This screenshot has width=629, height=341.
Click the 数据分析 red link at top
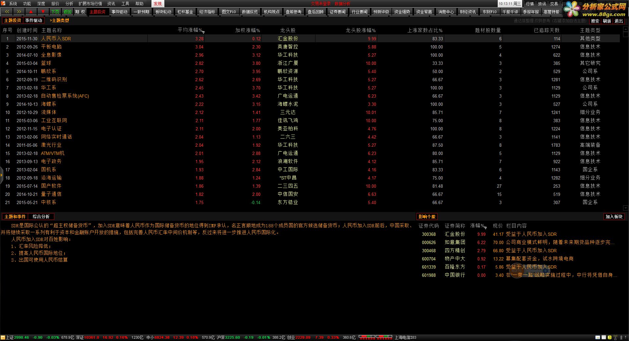[x=342, y=4]
